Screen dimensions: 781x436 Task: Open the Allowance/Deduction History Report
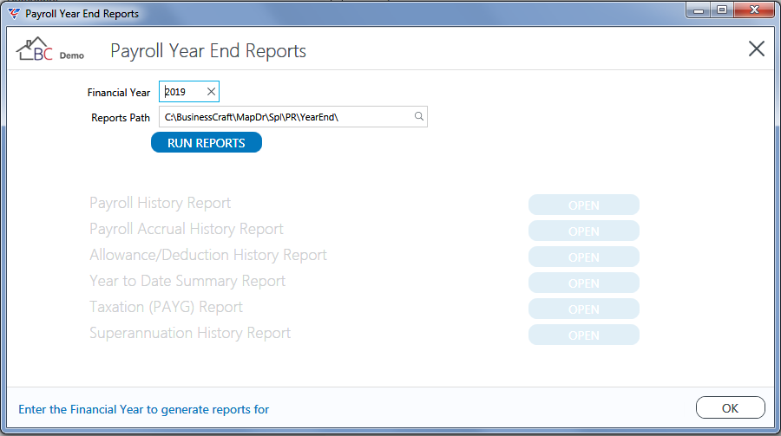584,257
